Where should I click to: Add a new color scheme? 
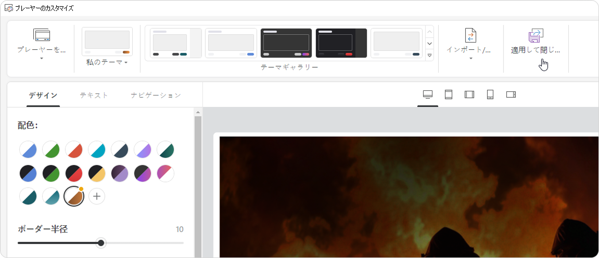[x=97, y=196]
